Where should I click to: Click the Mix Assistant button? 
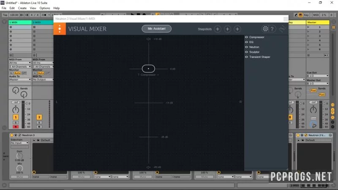coord(156,29)
